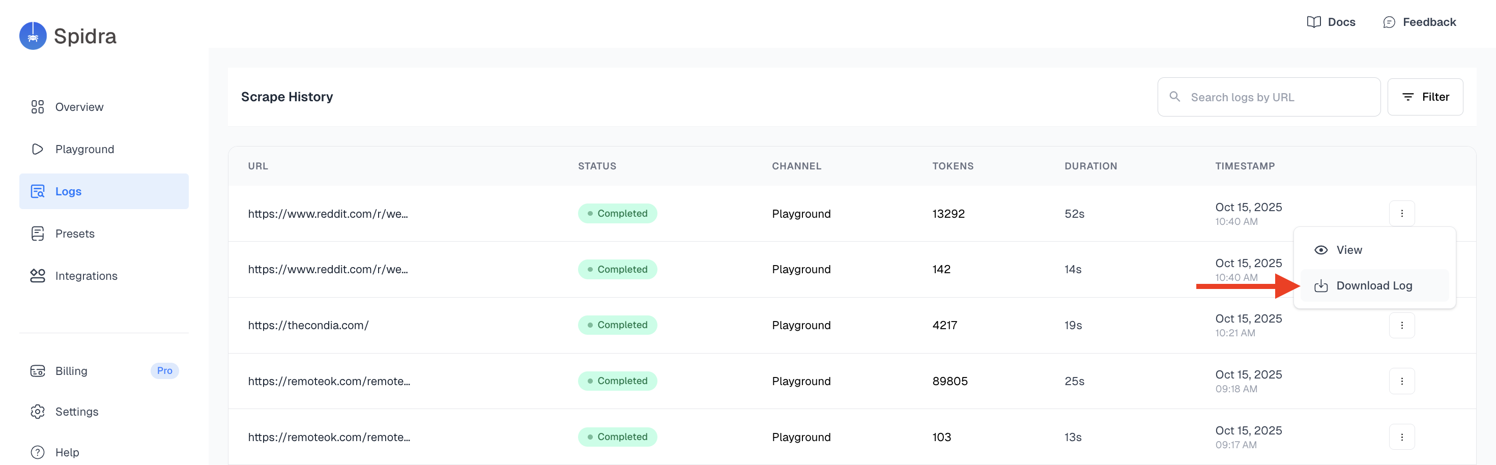Click the Settings gear icon
1496x465 pixels.
37,412
